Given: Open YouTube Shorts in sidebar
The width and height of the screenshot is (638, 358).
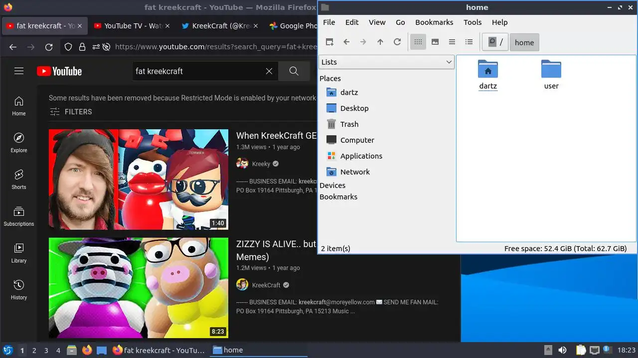Looking at the screenshot, I should [x=19, y=179].
